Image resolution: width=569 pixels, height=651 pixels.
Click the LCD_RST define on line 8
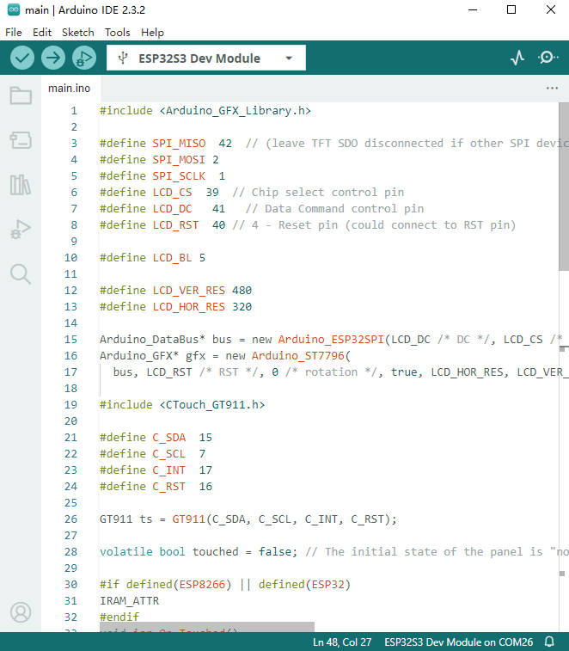click(x=175, y=225)
